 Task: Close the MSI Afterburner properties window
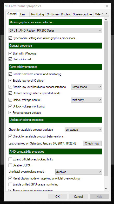107,6
